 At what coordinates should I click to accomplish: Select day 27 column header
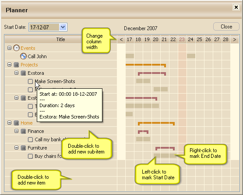point(217,39)
